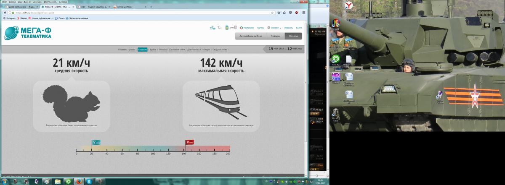505x185 pixels.
Task: Open the Топливо report link
Action: pyautogui.click(x=163, y=50)
